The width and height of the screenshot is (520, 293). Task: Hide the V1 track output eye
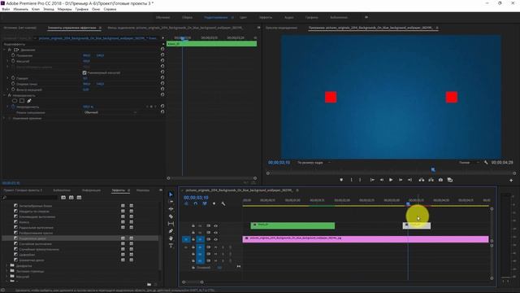pos(215,239)
